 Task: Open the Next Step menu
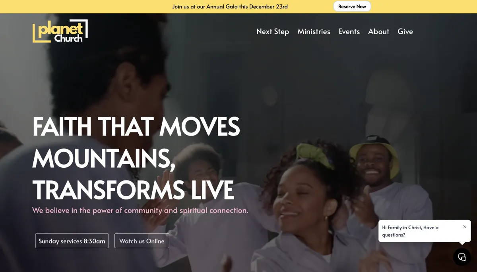273,31
